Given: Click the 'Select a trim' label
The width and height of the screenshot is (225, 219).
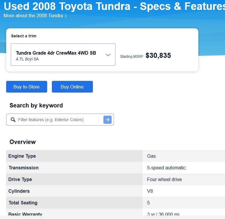Looking at the screenshot, I should pos(24,36).
